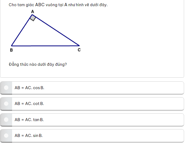190x149 pixels.
Task: Pick the radio button for AB = AC. tan B
Action: (x=6, y=119)
